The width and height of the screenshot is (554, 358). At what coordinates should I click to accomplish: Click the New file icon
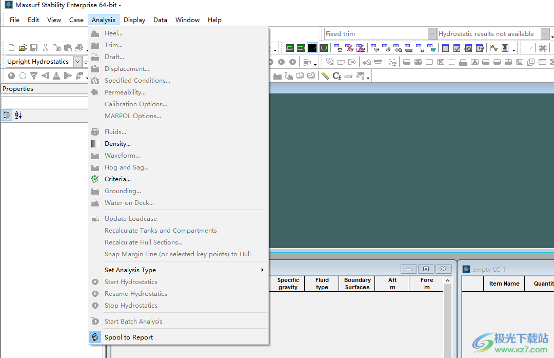[11, 47]
